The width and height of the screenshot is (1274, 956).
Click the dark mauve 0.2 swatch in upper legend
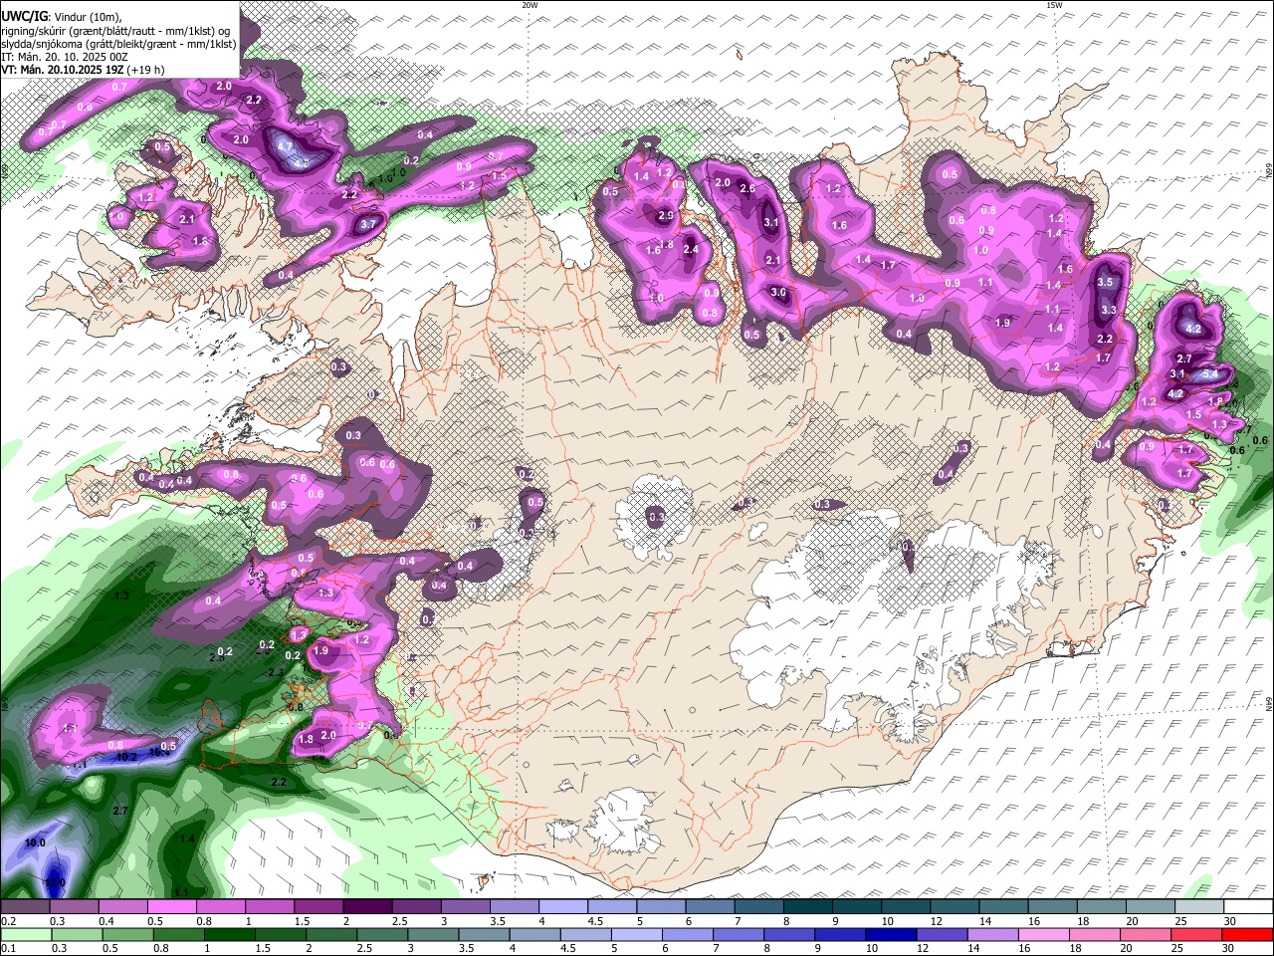(24, 907)
